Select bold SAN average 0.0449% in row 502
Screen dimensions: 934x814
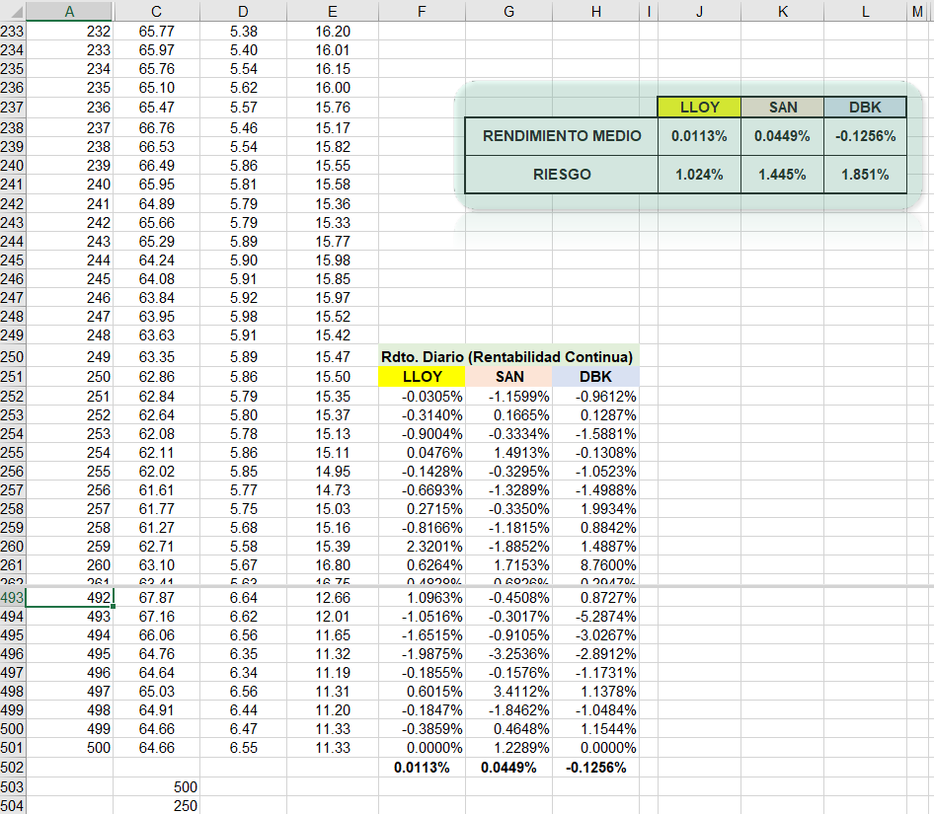(509, 767)
